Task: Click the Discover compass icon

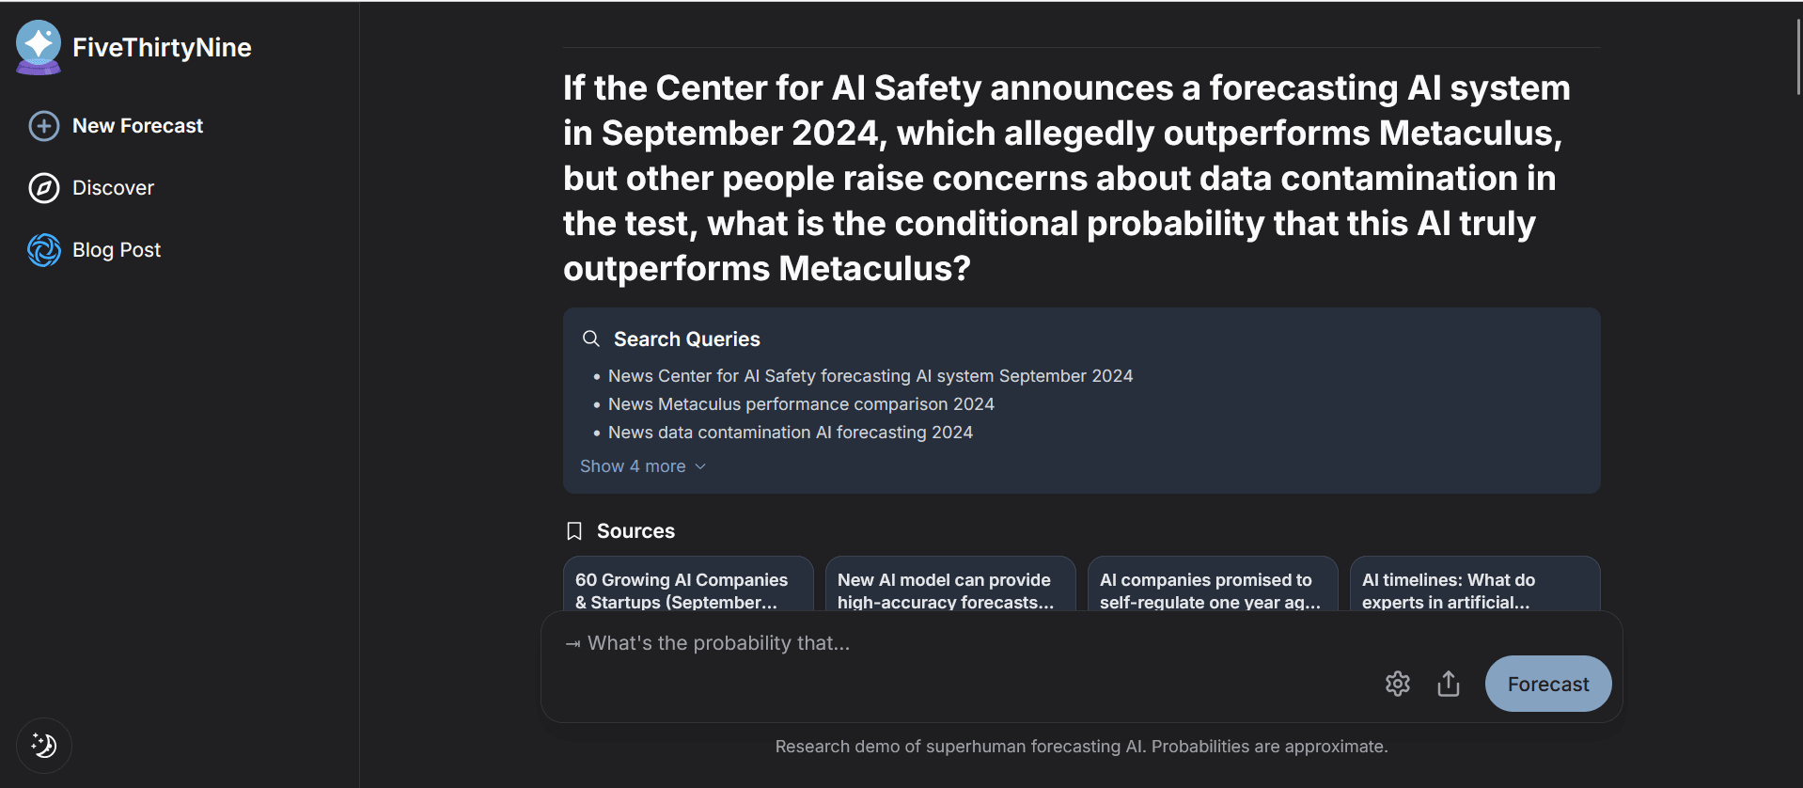Action: click(43, 188)
